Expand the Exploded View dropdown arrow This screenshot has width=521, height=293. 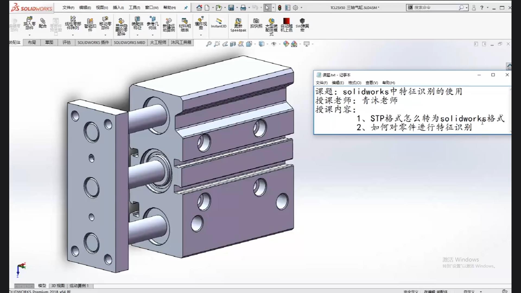(201, 35)
